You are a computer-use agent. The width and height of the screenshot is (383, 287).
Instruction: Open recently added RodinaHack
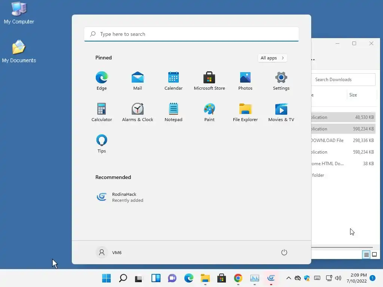point(120,197)
